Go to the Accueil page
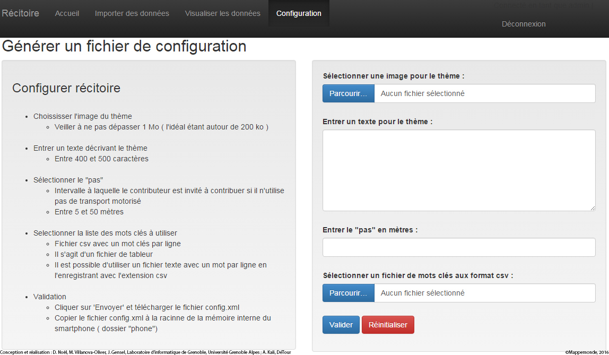 67,13
